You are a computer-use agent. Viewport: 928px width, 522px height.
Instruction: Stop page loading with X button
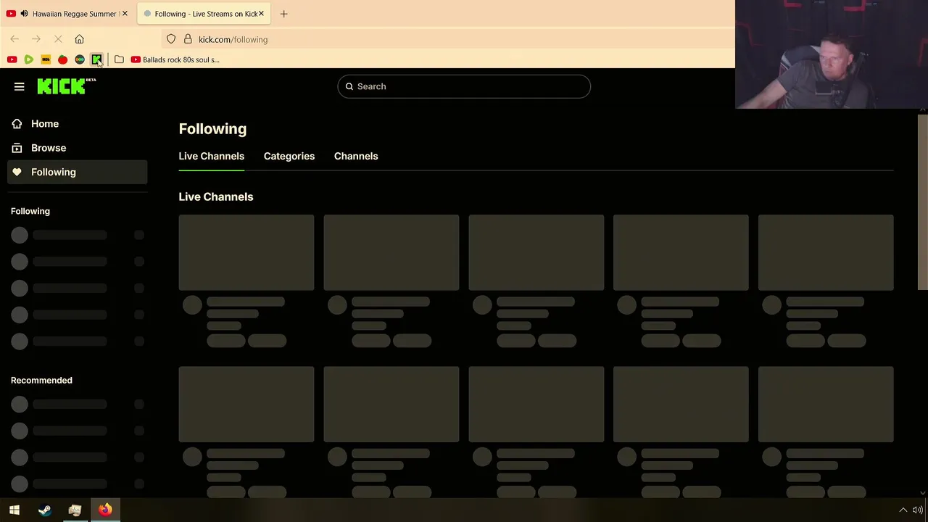coord(58,39)
